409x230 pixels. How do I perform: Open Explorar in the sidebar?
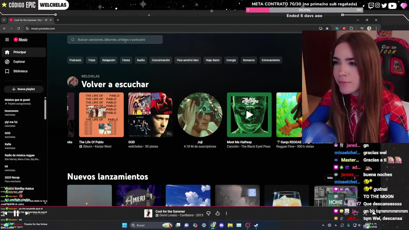click(x=23, y=62)
